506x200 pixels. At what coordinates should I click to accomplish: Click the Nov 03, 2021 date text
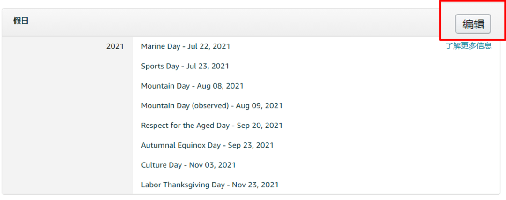(x=212, y=165)
